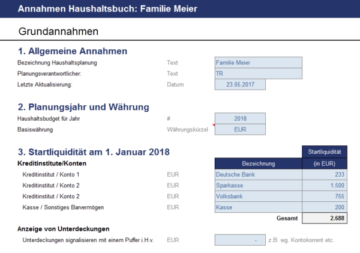Select the Startliquidität value 200
Viewport: 360px width, 253px height.
click(325, 207)
